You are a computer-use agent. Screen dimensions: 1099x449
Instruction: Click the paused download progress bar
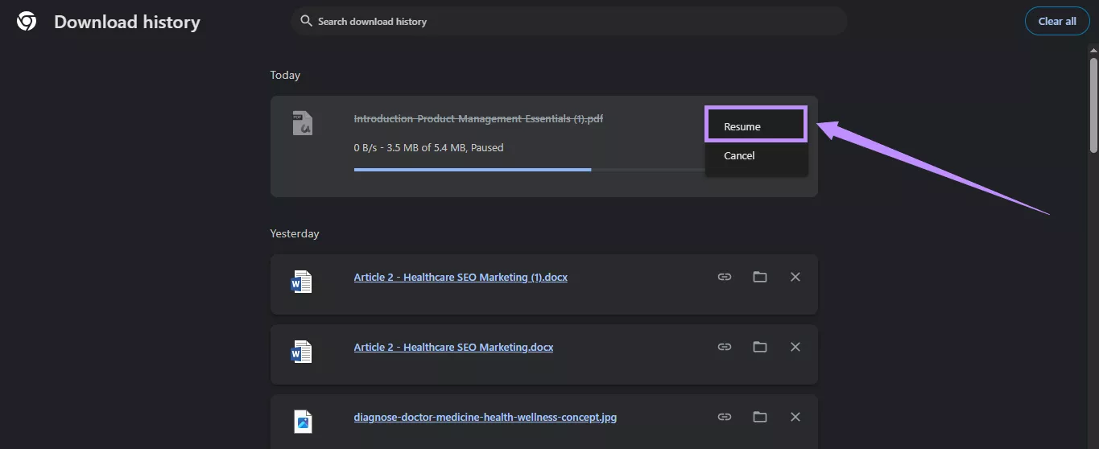pyautogui.click(x=529, y=170)
